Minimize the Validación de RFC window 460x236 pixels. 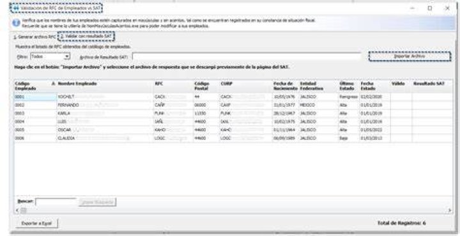point(412,8)
